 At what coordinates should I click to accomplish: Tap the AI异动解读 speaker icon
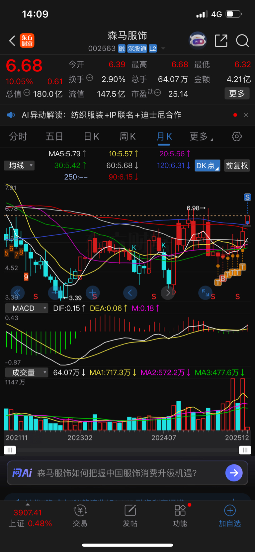click(11, 115)
